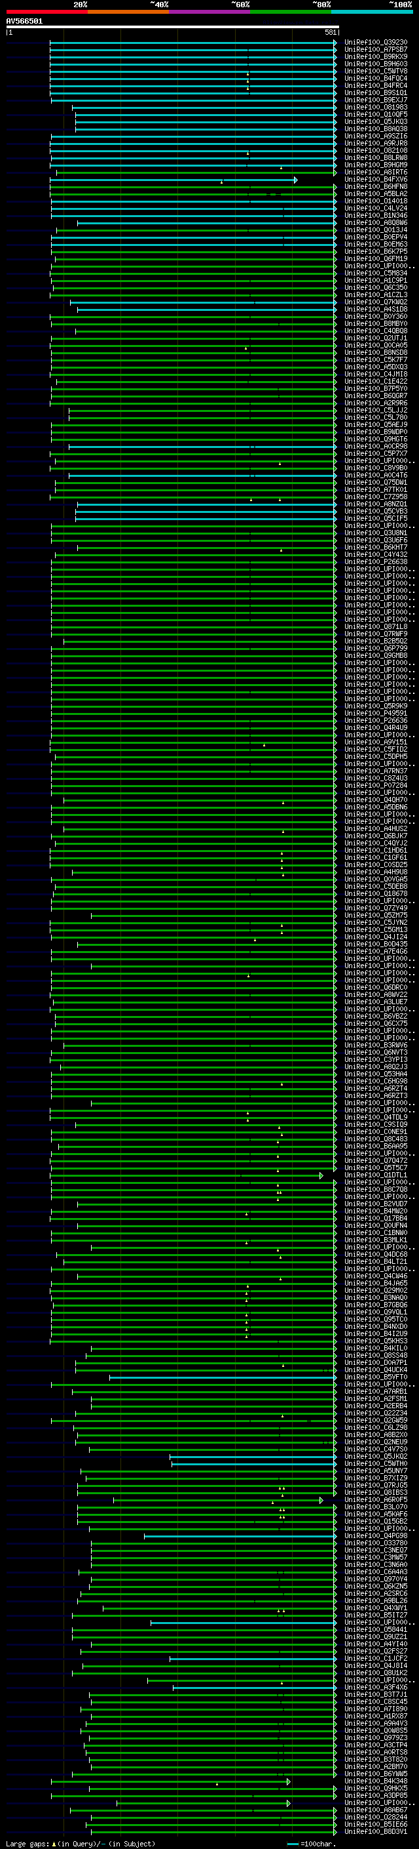Click the end position label 581
Viewport: 419px width, 1849px height.
[330, 32]
